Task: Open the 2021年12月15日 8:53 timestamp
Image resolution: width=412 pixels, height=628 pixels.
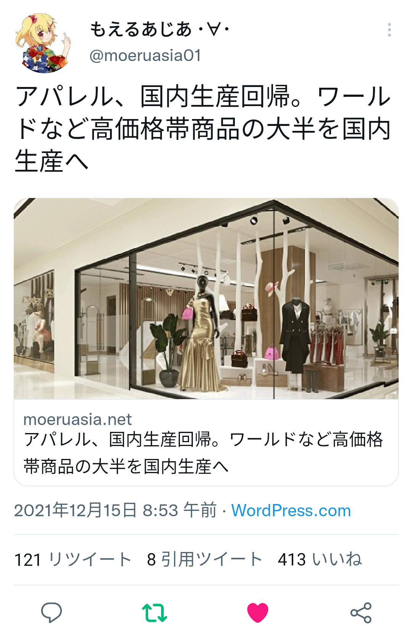Action: tap(115, 510)
